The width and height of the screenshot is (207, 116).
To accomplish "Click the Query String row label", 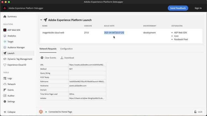I will (x=45, y=73).
